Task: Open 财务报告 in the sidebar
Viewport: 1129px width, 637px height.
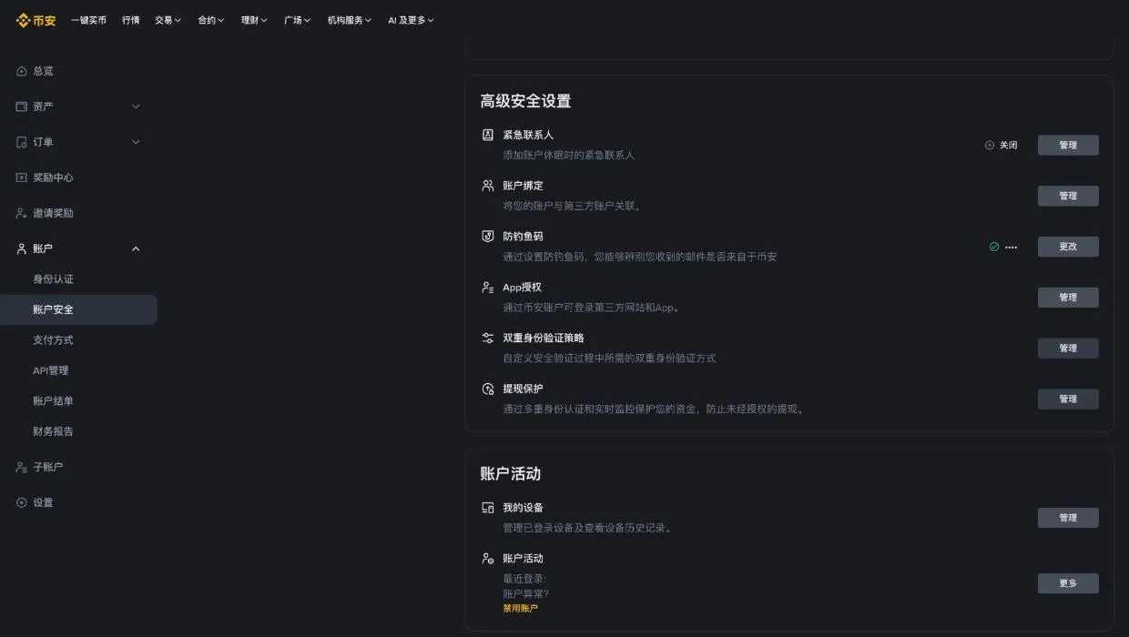Action: 53,431
